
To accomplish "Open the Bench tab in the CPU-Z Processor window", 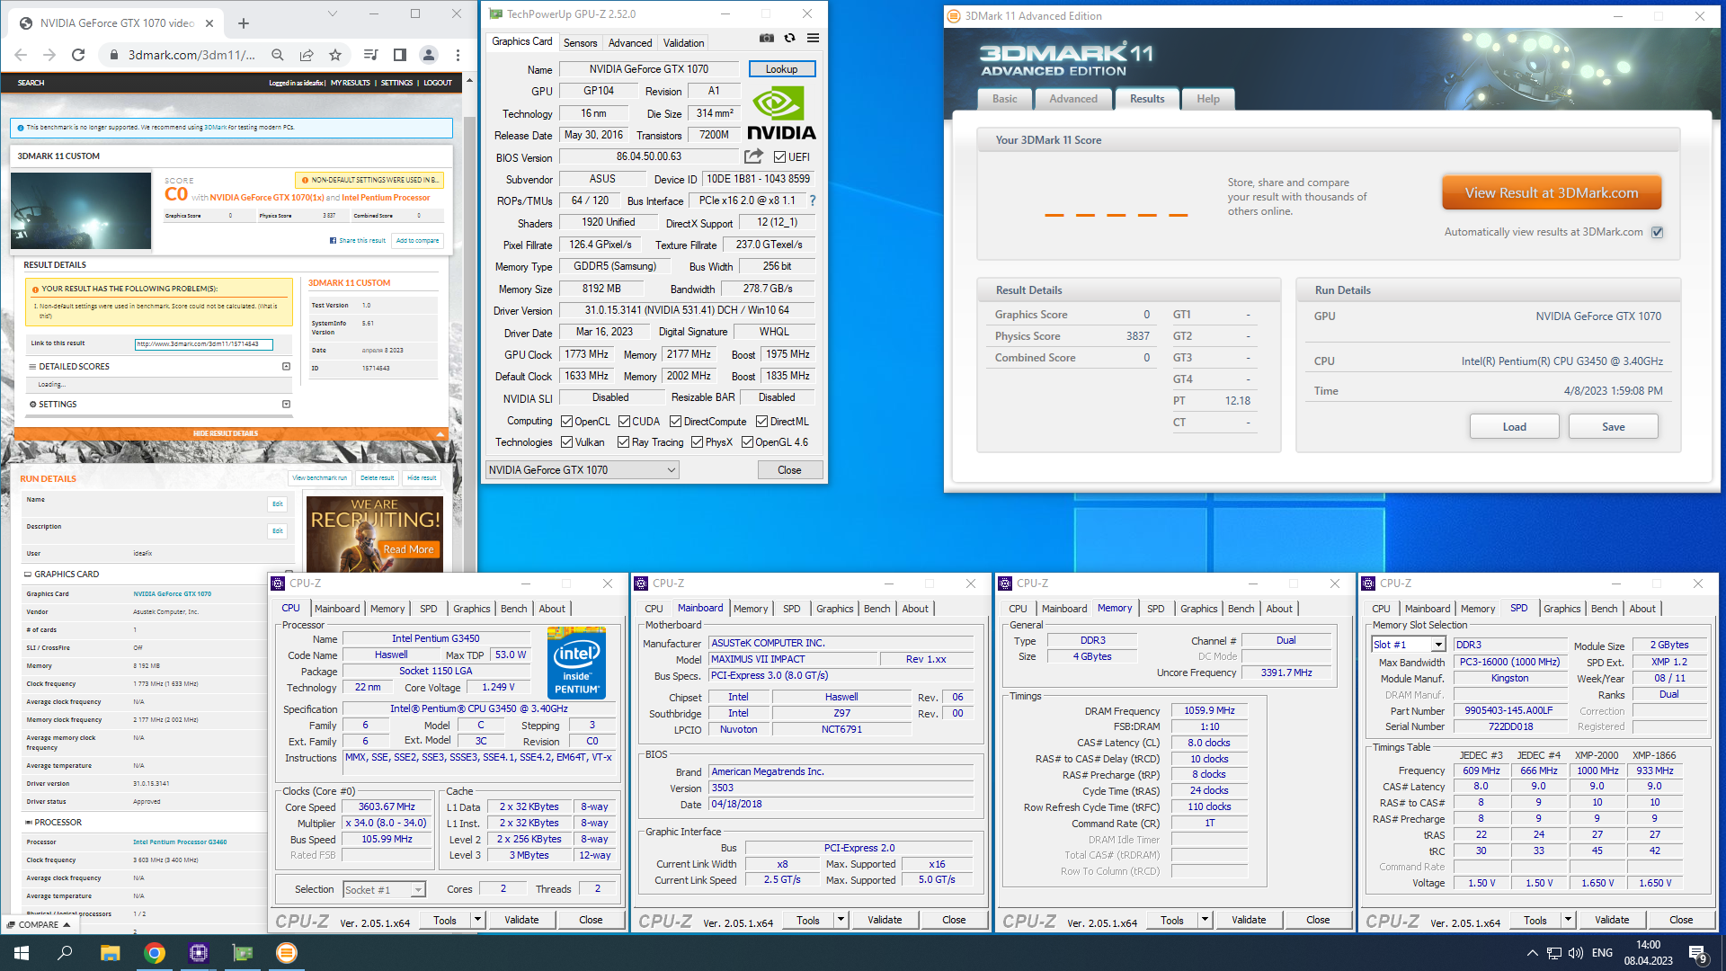I will click(x=514, y=609).
